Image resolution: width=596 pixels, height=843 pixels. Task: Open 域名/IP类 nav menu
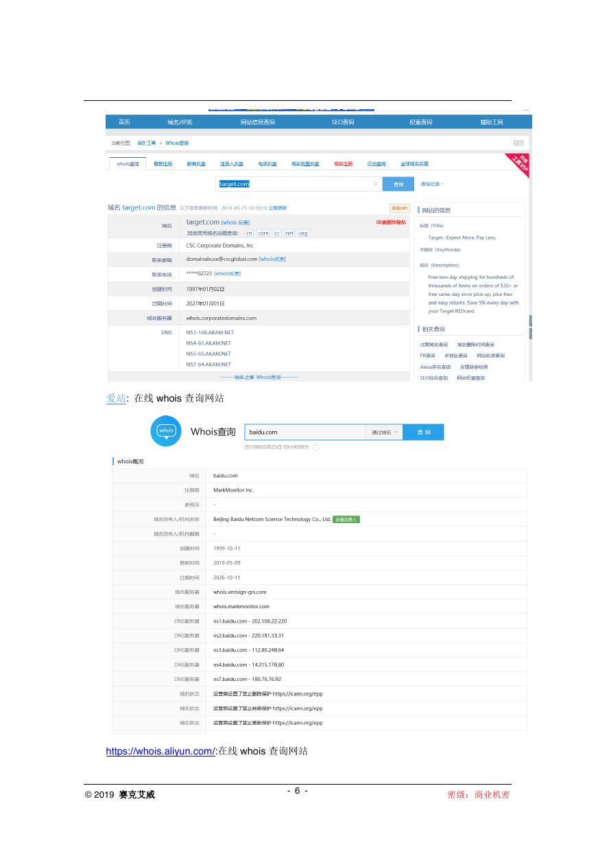click(x=180, y=122)
